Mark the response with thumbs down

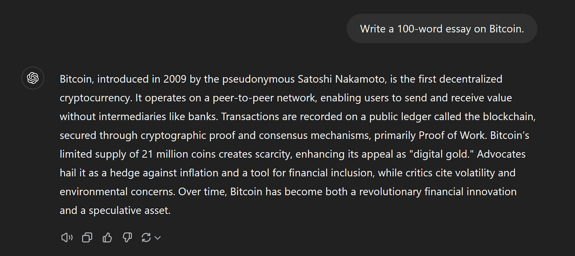coord(127,237)
